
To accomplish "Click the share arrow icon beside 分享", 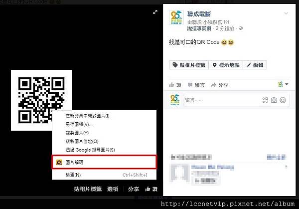I will pos(213,85).
